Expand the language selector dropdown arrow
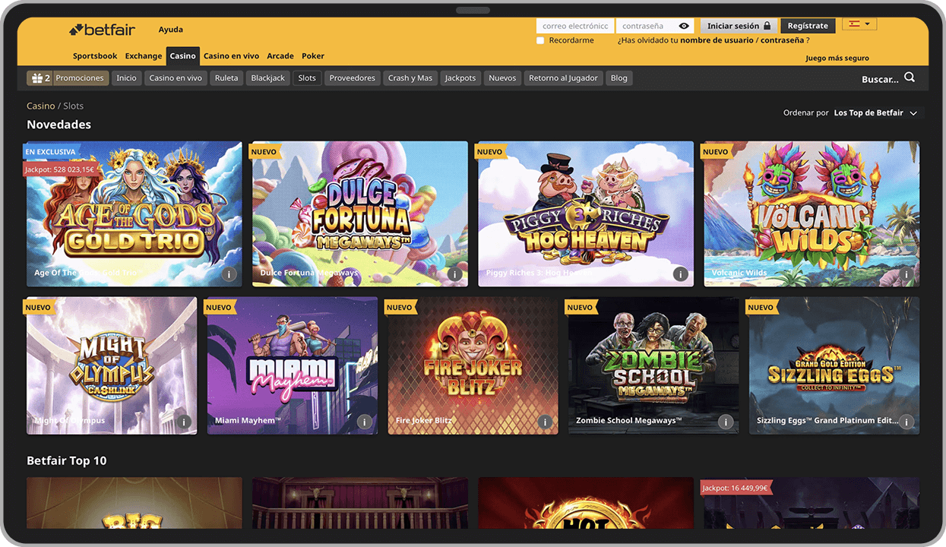Viewport: 946px width, 547px height. point(867,24)
